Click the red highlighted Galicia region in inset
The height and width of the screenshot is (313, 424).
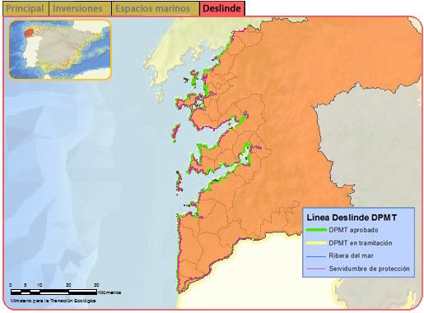coord(29,33)
